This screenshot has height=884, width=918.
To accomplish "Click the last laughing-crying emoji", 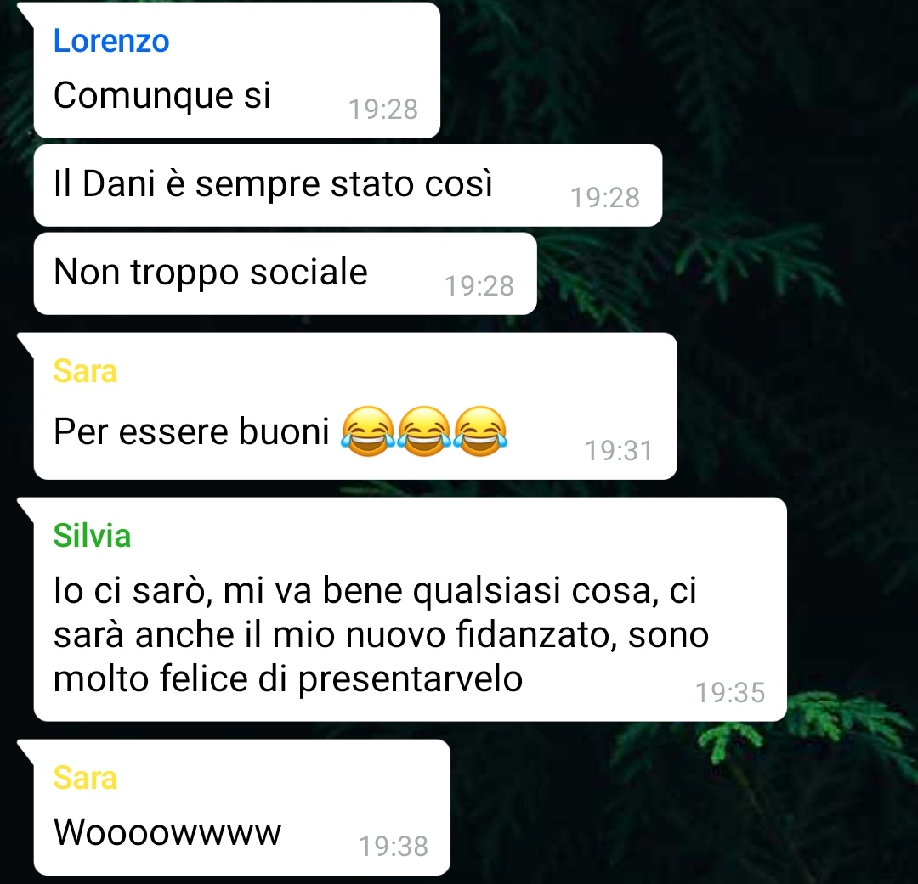I will click(x=480, y=431).
